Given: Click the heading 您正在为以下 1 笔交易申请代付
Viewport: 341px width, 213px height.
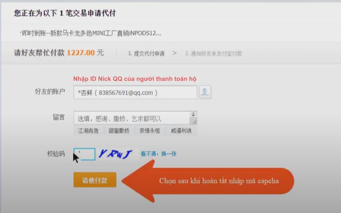Looking at the screenshot, I should coord(65,13).
